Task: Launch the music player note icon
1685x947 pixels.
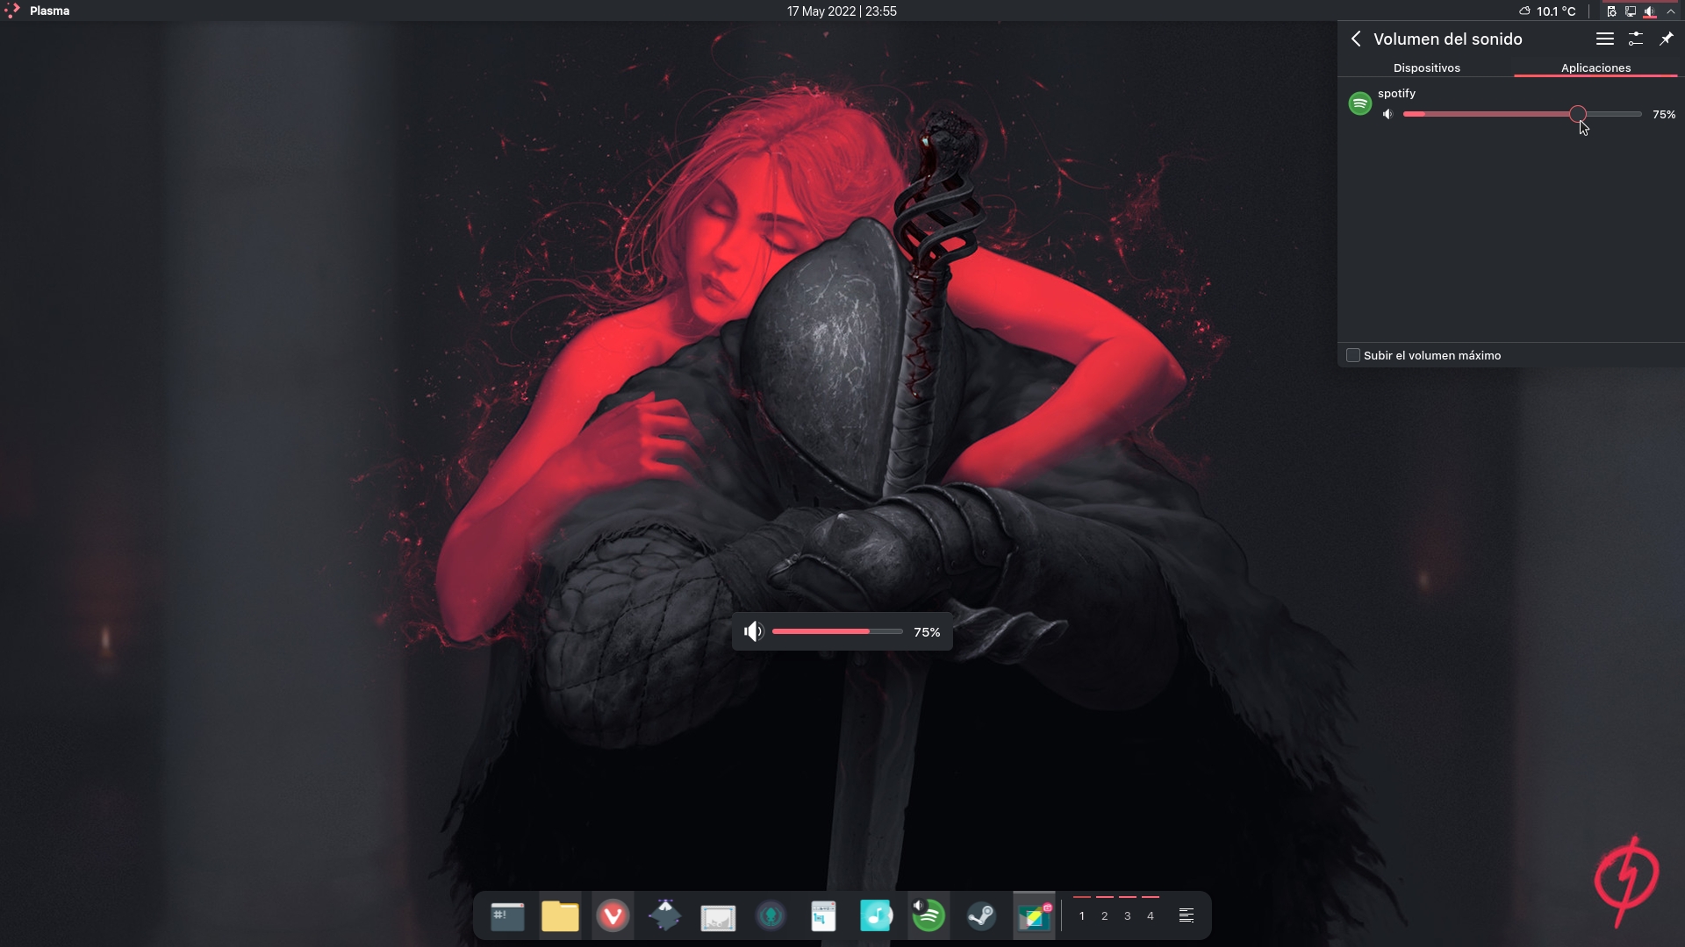Action: point(876,916)
